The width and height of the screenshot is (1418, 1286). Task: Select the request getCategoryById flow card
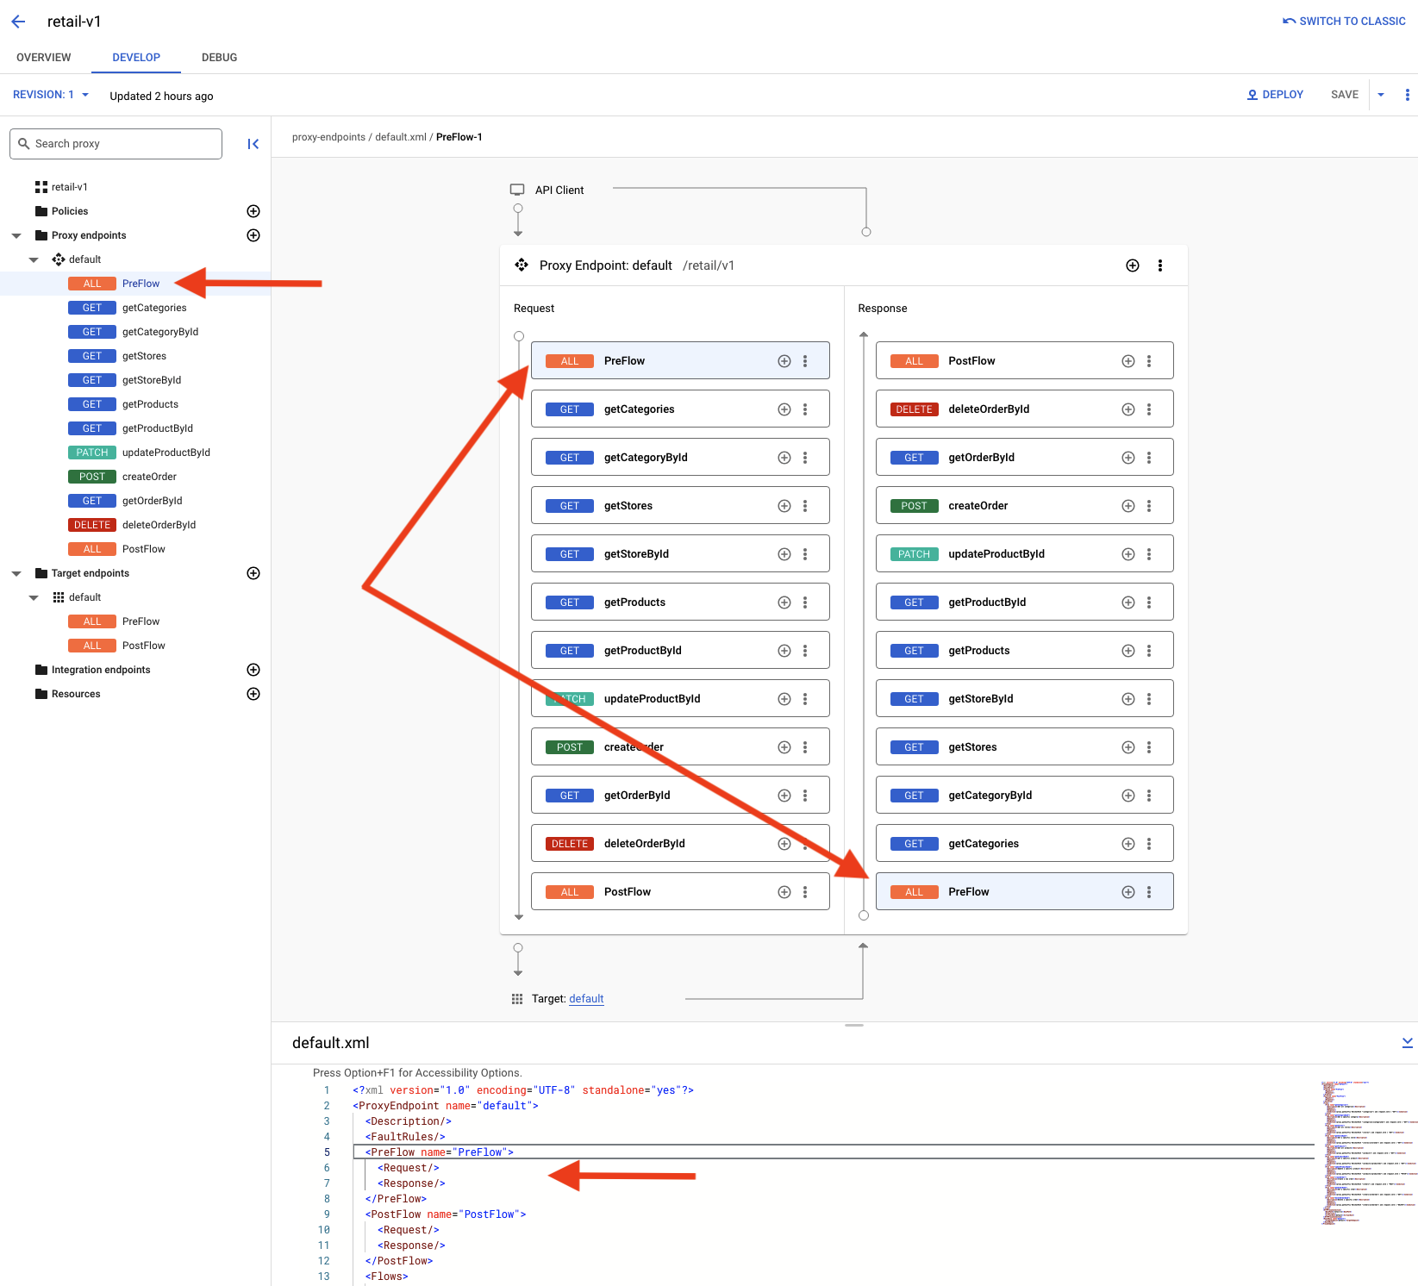pos(680,458)
